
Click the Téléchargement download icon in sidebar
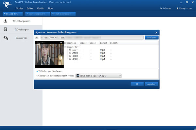(5, 21)
